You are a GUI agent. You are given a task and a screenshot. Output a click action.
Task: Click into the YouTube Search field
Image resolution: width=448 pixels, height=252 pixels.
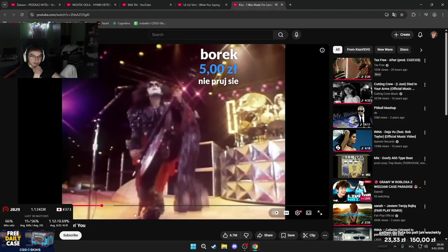point(211,35)
